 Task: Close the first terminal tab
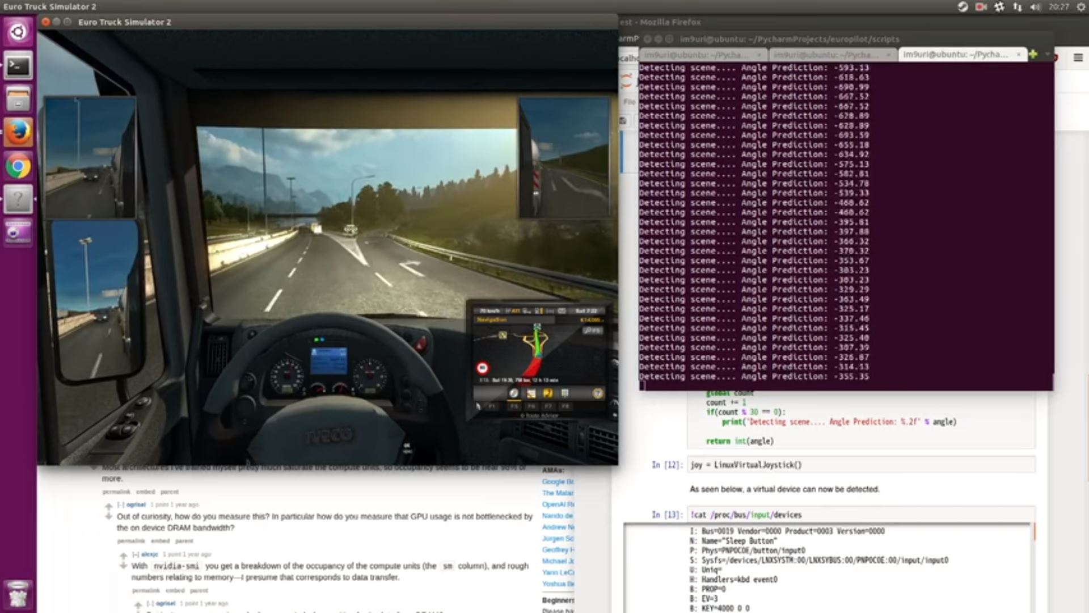(759, 54)
